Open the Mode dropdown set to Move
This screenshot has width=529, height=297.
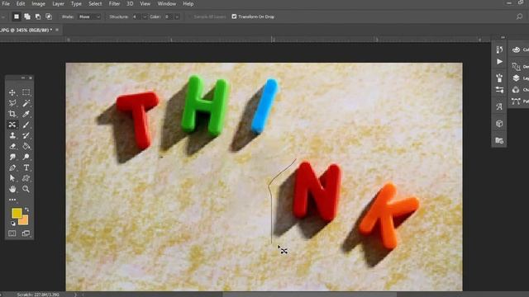point(89,16)
